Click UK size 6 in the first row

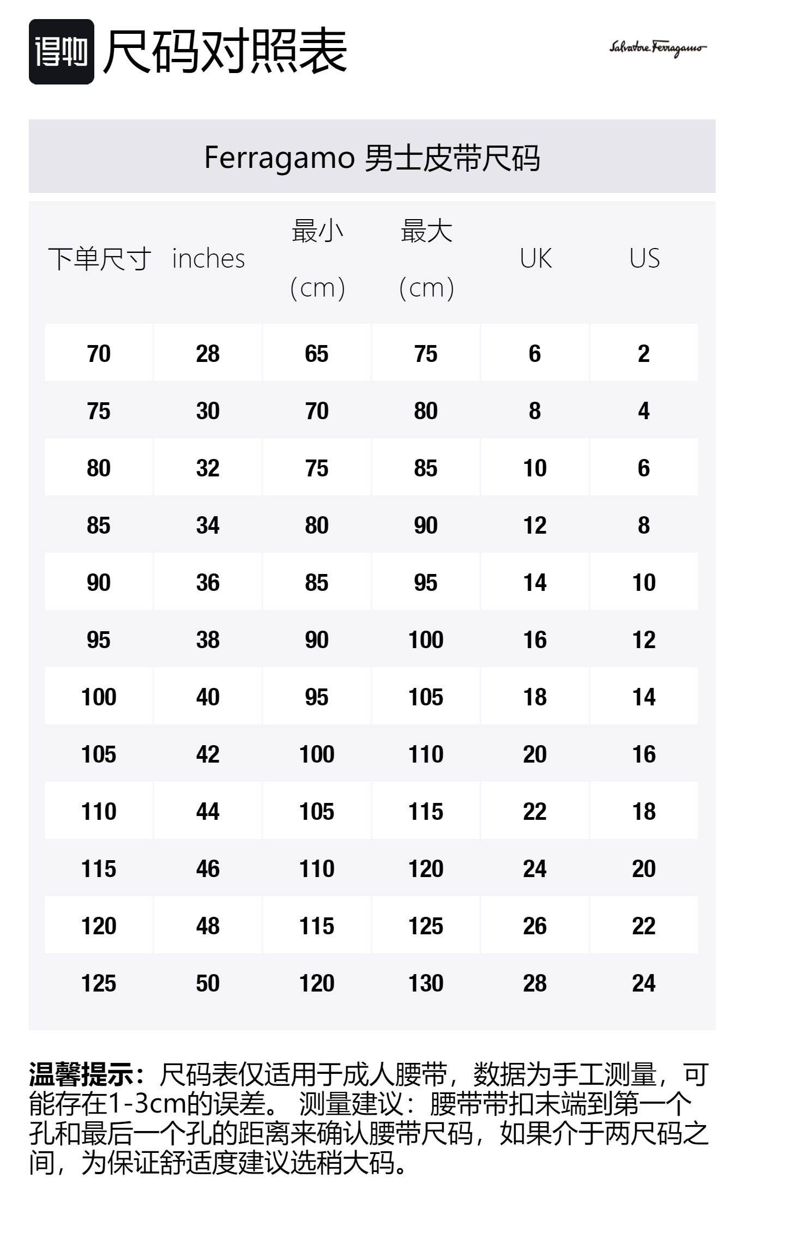(x=535, y=354)
